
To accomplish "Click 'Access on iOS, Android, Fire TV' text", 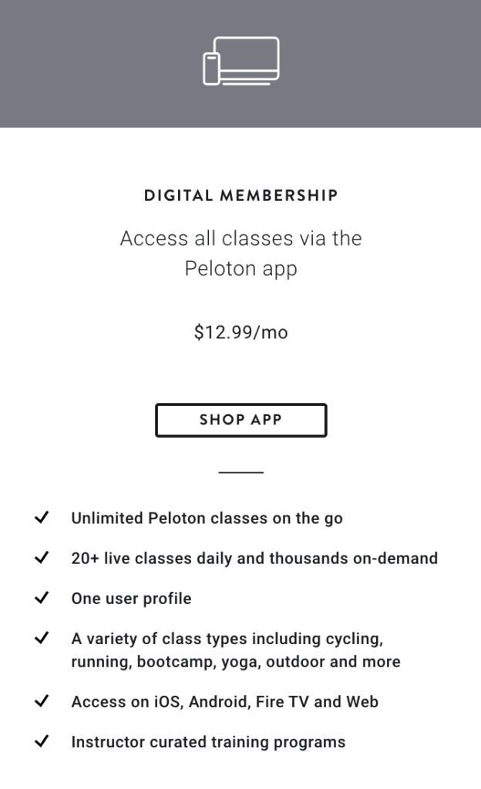I will pos(225,702).
